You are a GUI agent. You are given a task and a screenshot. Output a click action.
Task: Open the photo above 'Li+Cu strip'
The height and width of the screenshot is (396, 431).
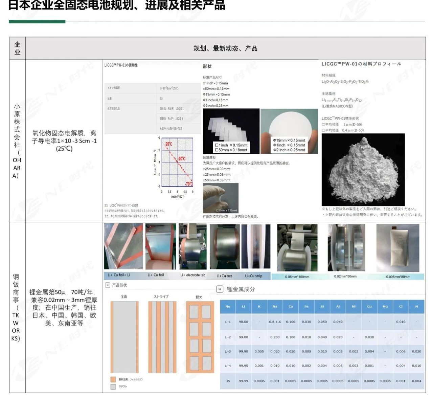[256, 246]
